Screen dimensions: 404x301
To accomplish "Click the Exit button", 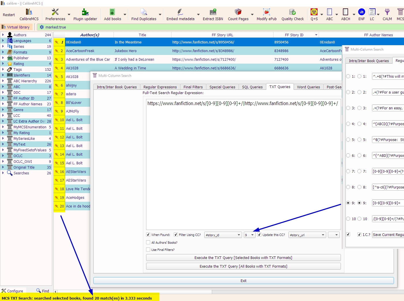I will pyautogui.click(x=243, y=281).
